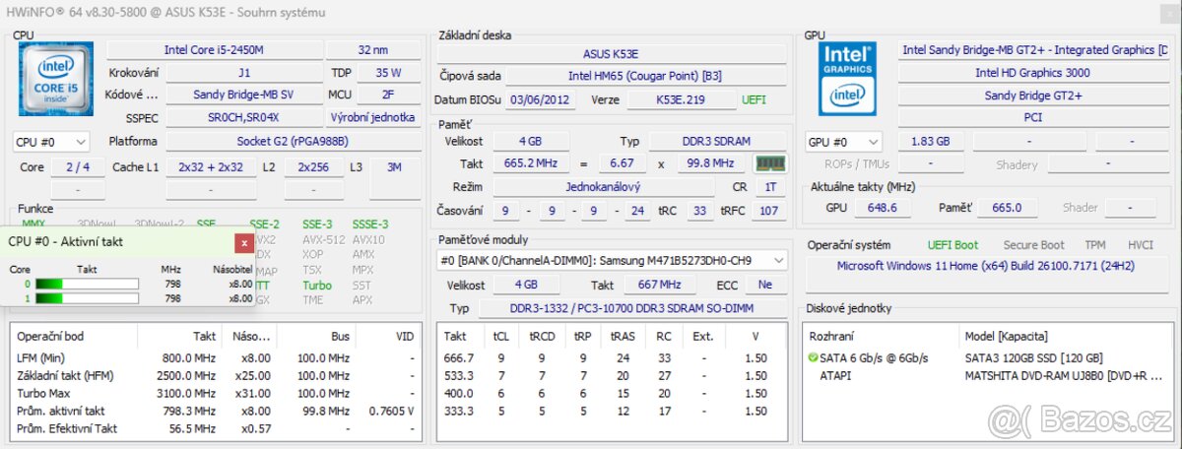Click the Core 1 clock progress bar
This screenshot has height=449, width=1182.
click(87, 298)
